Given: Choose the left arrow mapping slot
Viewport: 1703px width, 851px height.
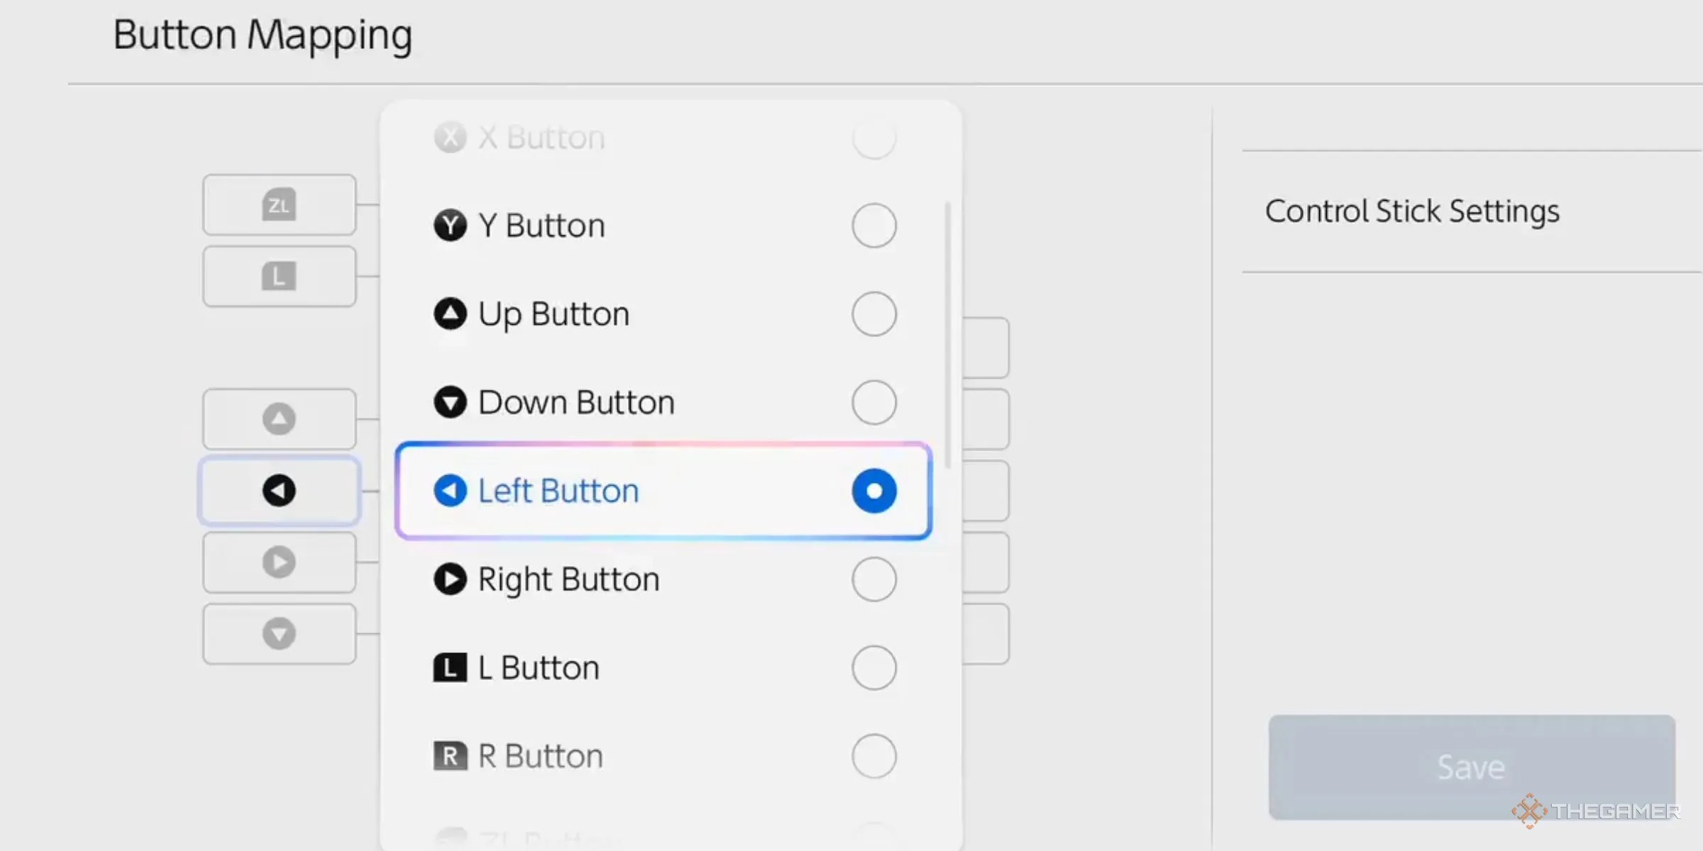Looking at the screenshot, I should coord(279,491).
